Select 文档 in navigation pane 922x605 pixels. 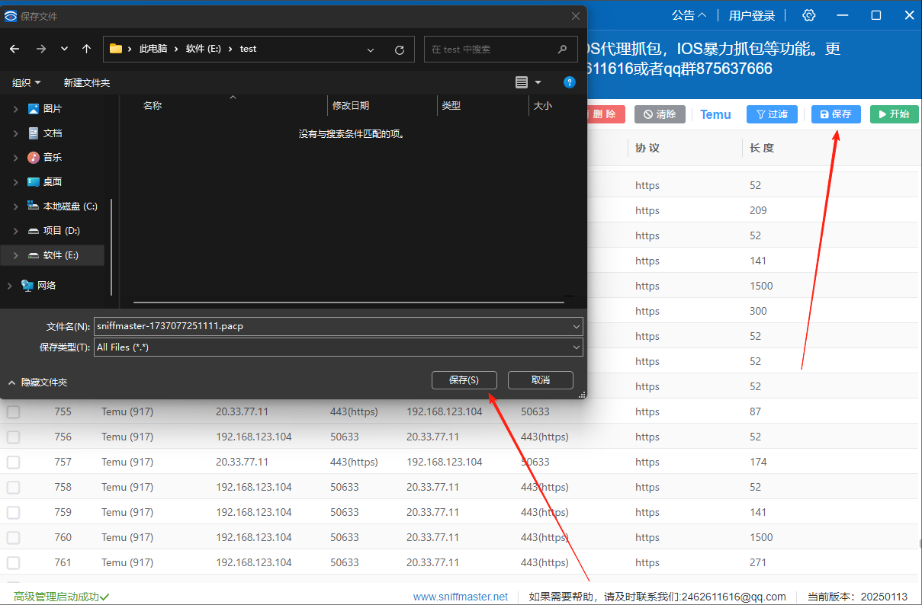pyautogui.click(x=53, y=133)
